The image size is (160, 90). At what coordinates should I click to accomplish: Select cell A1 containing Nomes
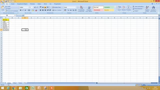(x=6, y=20)
